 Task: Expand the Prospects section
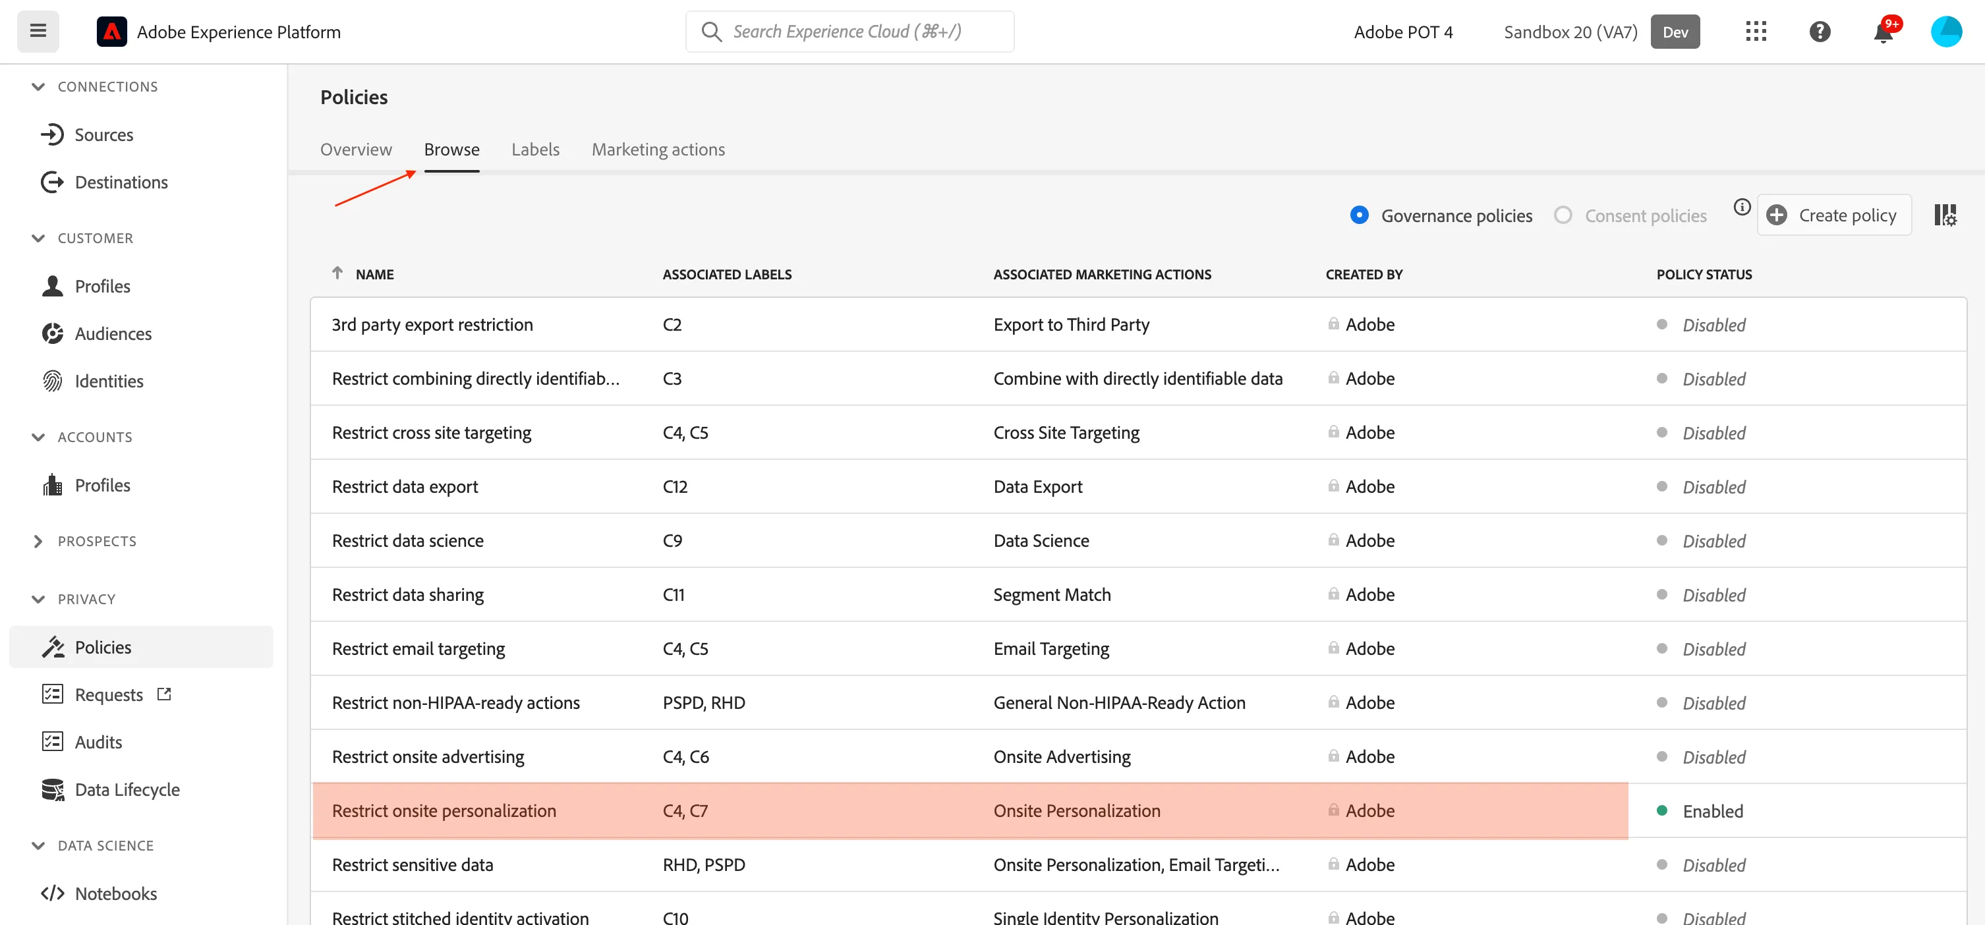coord(38,542)
